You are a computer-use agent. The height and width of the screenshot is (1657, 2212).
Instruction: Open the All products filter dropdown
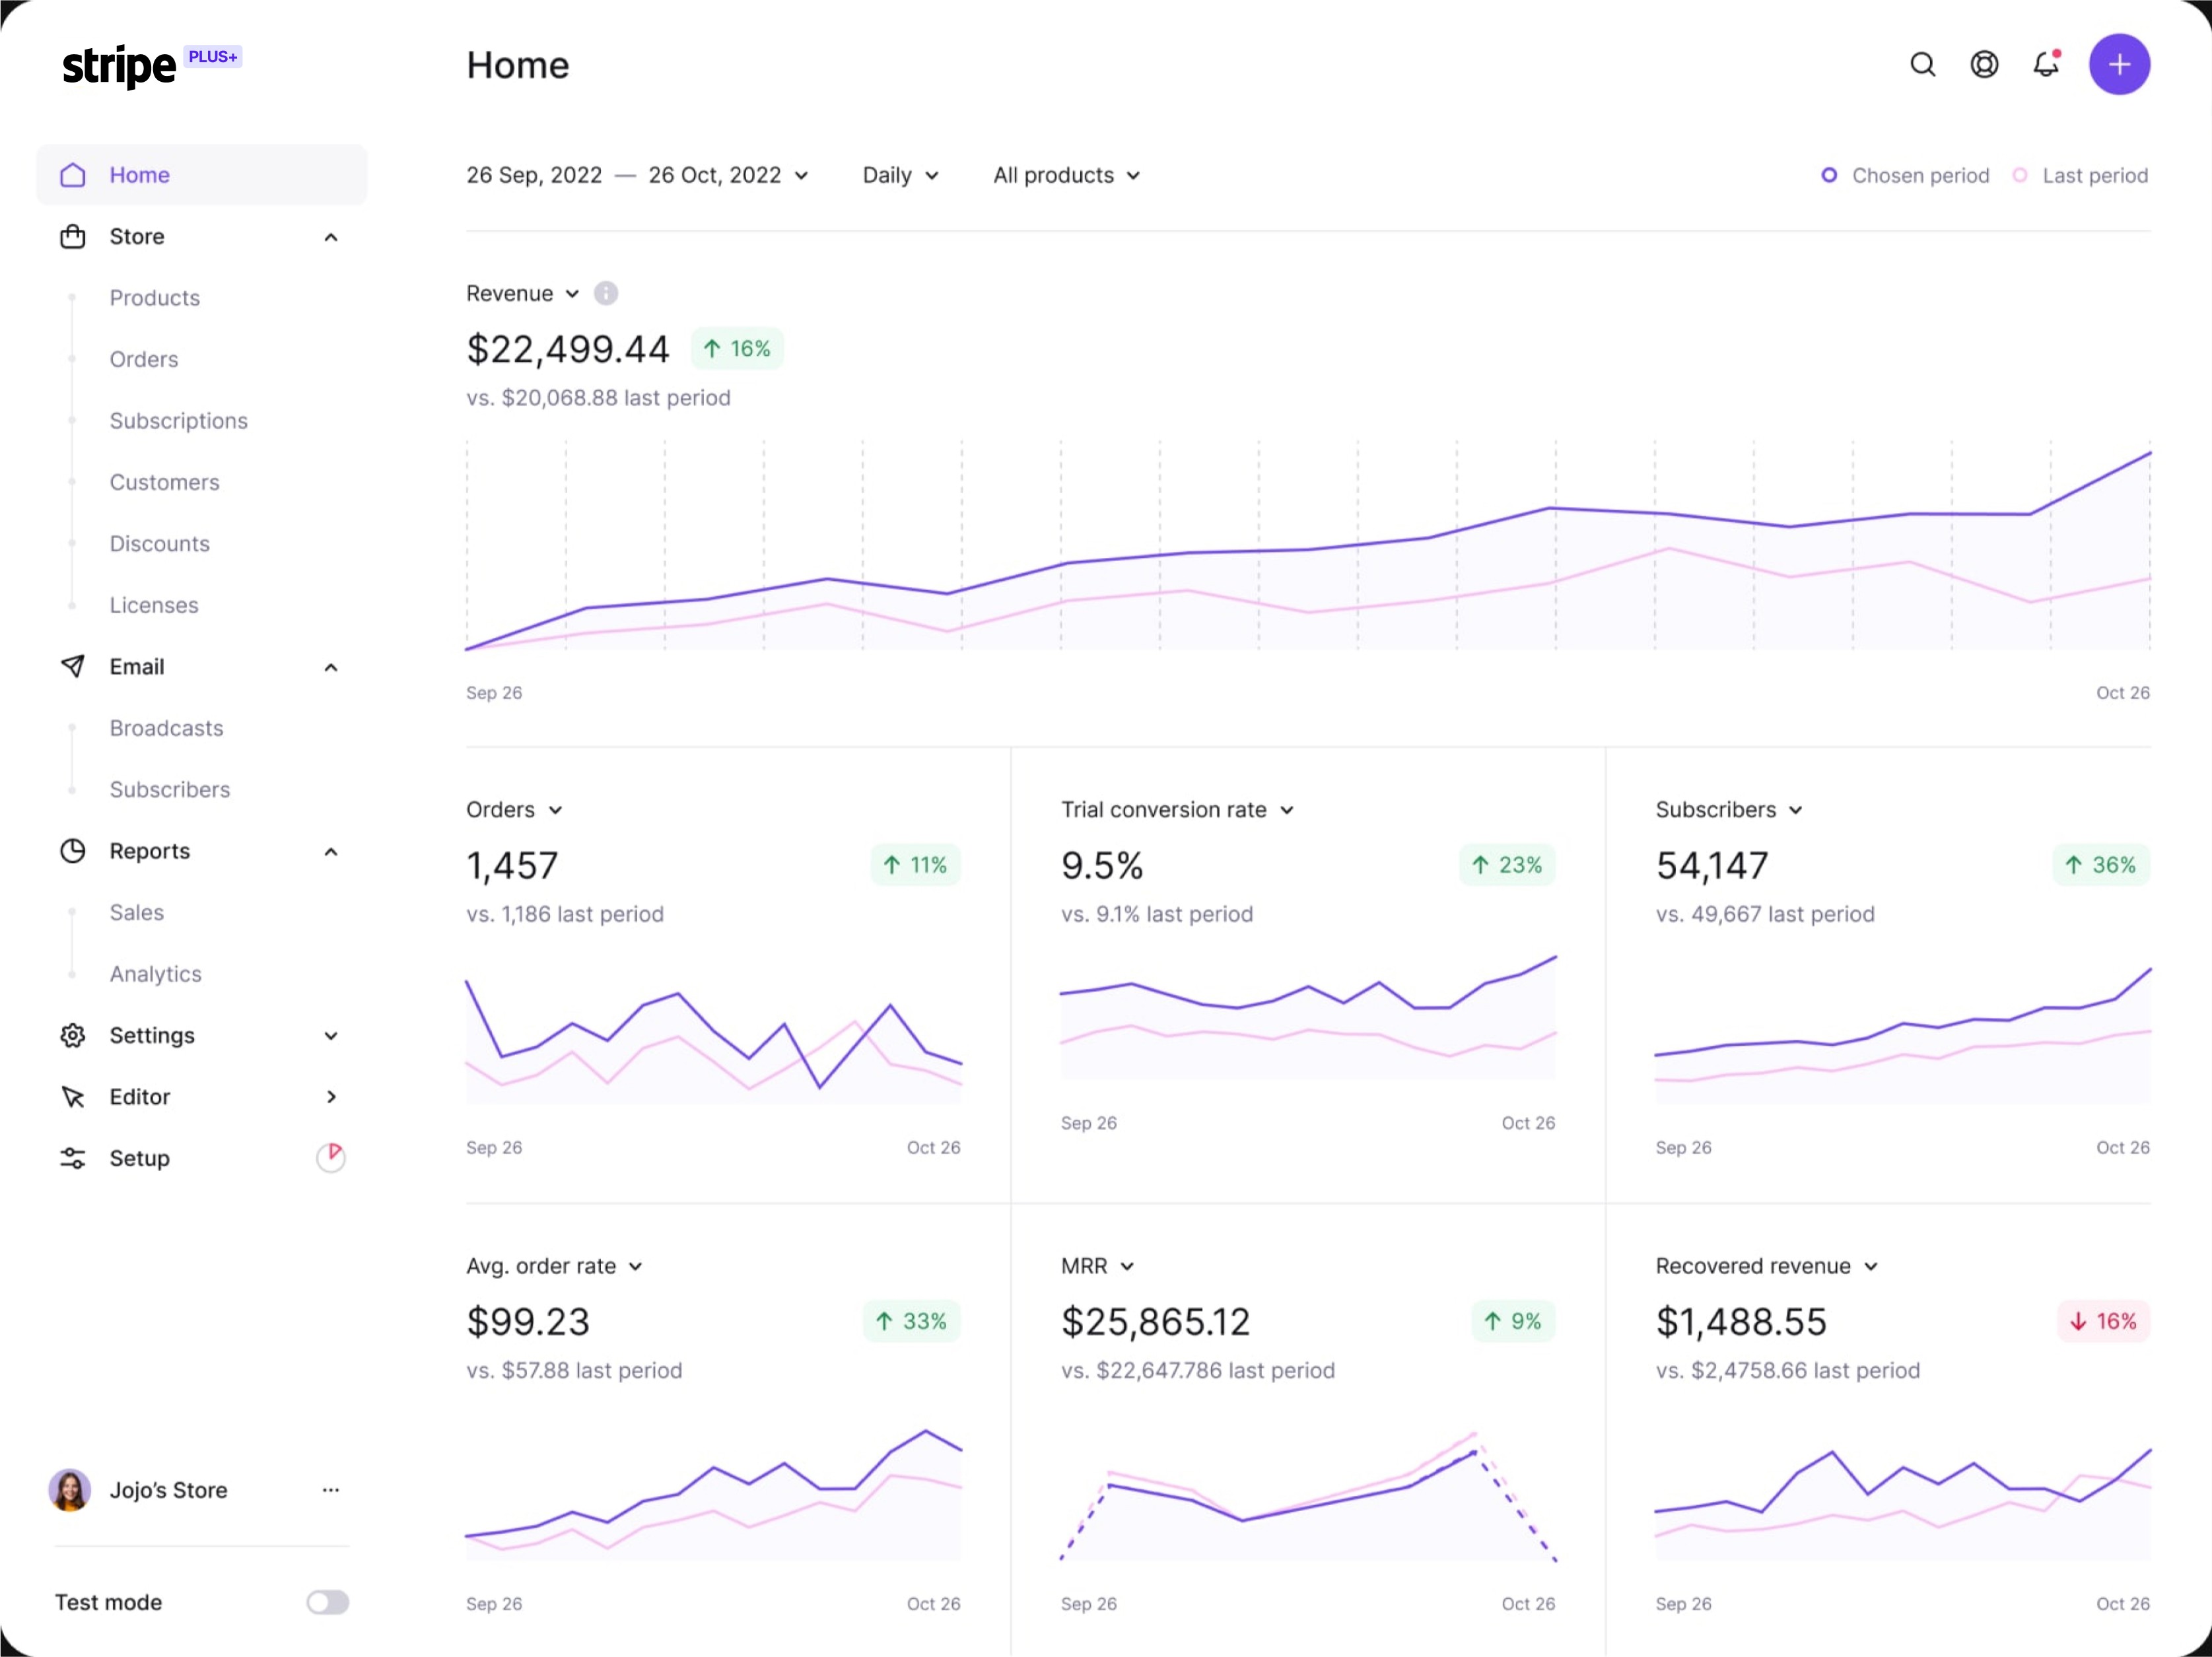pos(1066,175)
